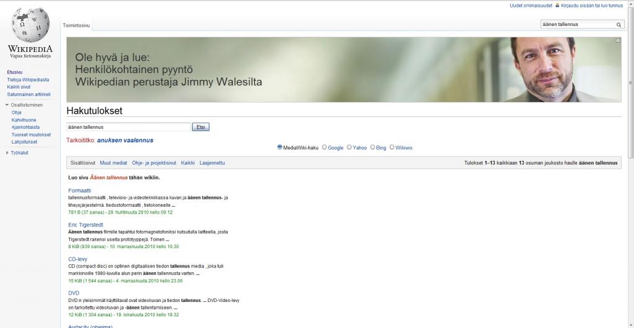Select MediaWiki-haku radio button

point(280,147)
